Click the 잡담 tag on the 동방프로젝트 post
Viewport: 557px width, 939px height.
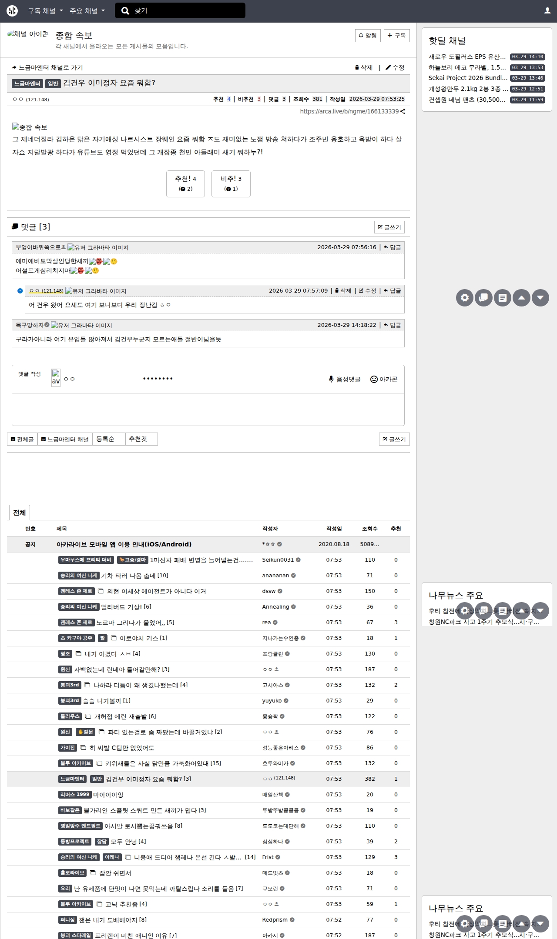coord(102,842)
